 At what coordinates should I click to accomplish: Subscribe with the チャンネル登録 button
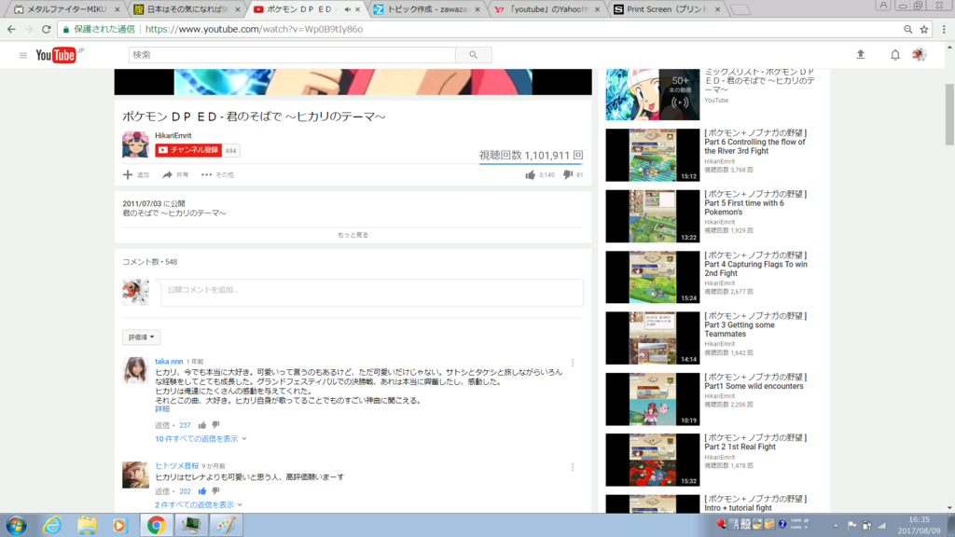tap(188, 150)
